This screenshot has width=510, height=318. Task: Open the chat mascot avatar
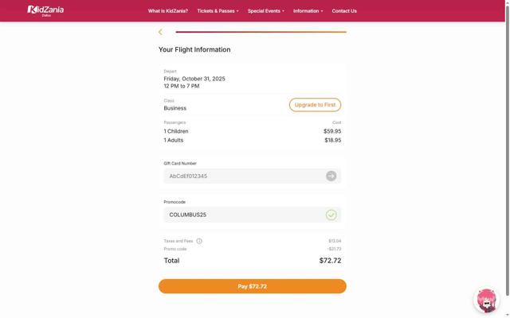click(486, 300)
